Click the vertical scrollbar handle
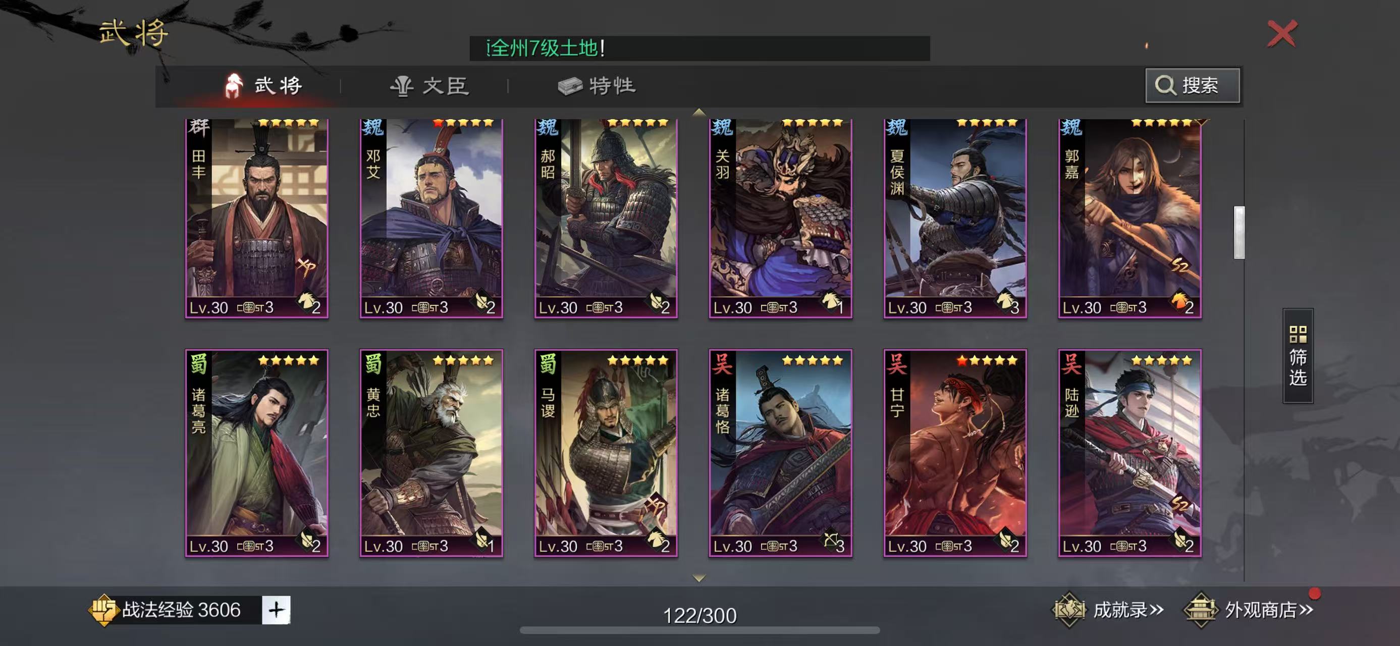The height and width of the screenshot is (646, 1400). 1239,233
